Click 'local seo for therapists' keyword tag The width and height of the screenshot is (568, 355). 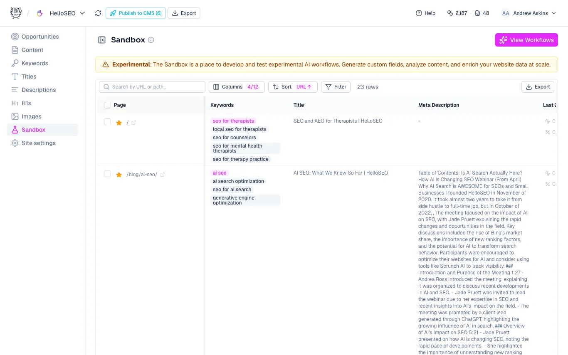pyautogui.click(x=240, y=129)
